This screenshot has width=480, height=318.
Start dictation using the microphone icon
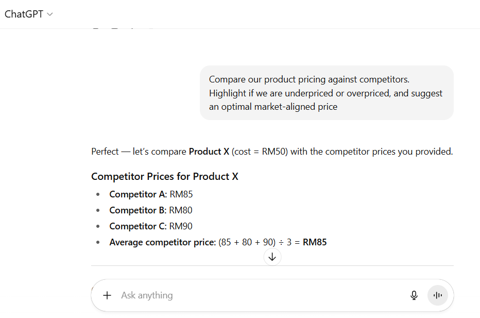coord(414,295)
